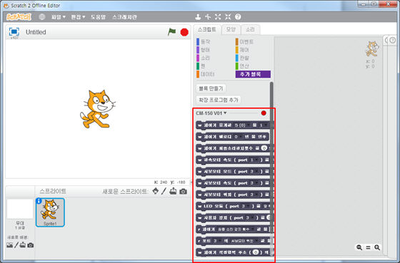The width and height of the screenshot is (400, 263).
Task: Stop all scripts with the red stop sign
Action: pyautogui.click(x=184, y=32)
